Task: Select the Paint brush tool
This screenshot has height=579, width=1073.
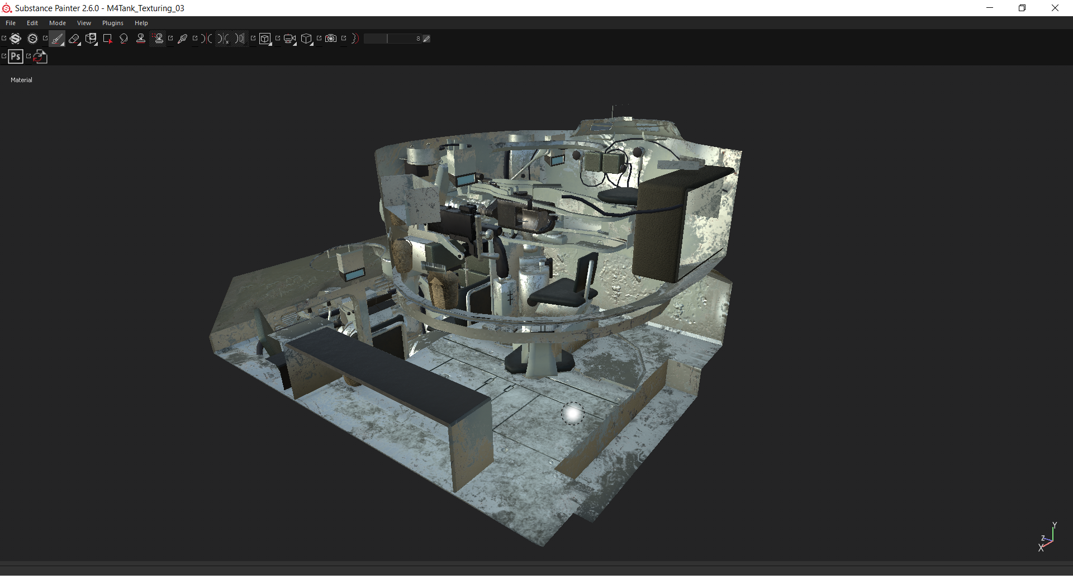Action: [57, 39]
